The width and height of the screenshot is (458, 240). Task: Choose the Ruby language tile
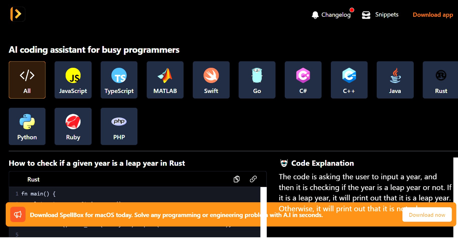(x=73, y=126)
